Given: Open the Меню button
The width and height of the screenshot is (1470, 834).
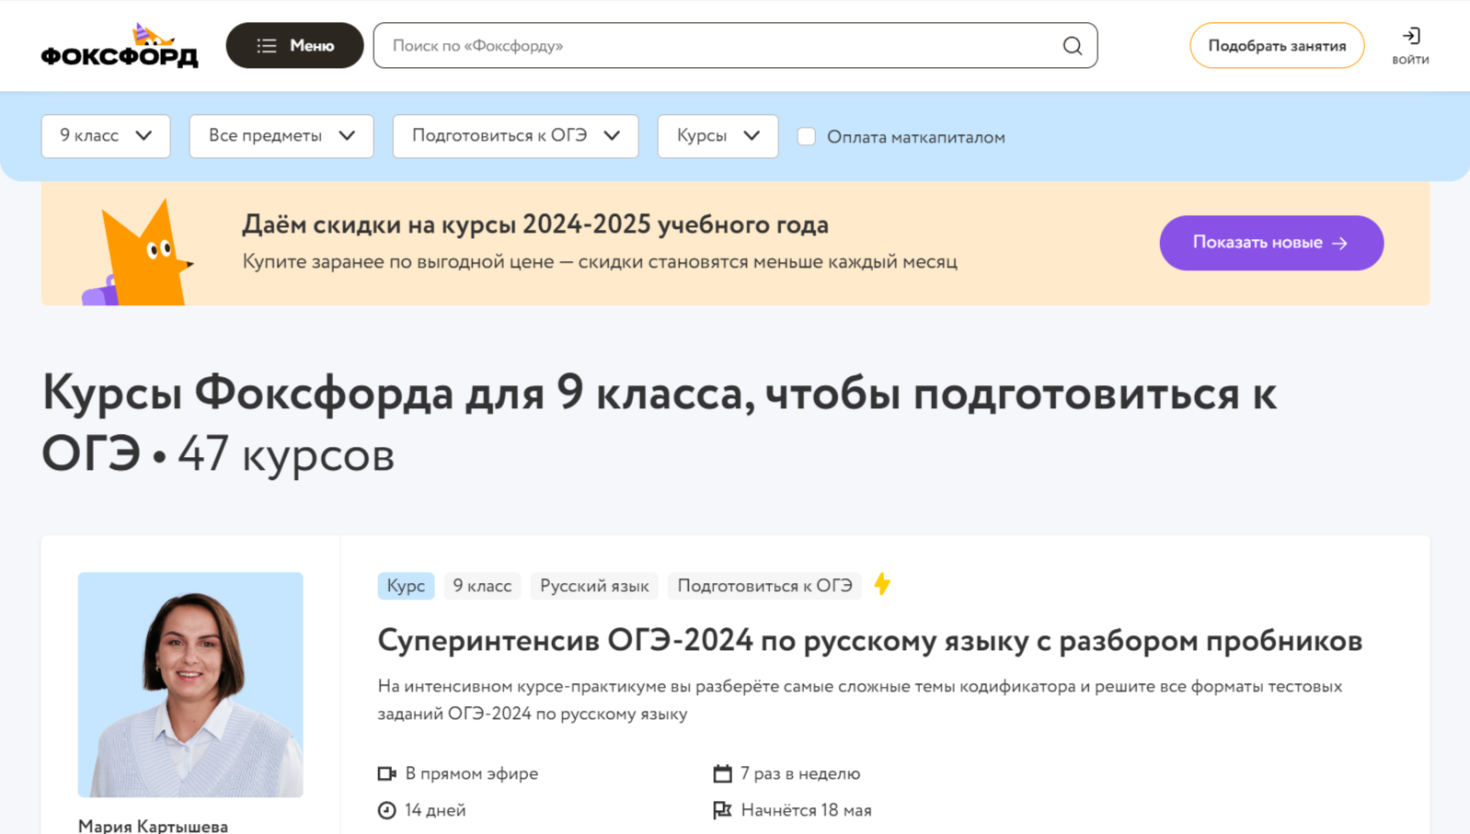Looking at the screenshot, I should [x=294, y=45].
